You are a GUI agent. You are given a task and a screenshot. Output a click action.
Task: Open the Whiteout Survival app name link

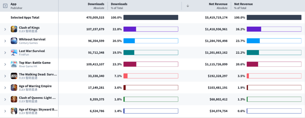coord(32,39)
